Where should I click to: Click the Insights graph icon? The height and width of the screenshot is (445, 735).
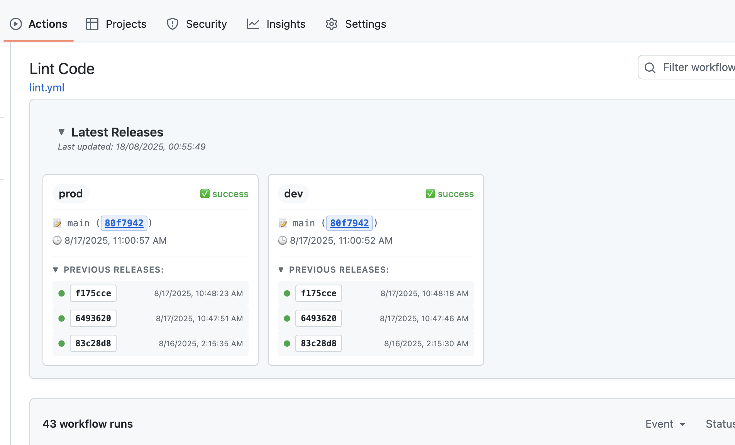coord(253,24)
